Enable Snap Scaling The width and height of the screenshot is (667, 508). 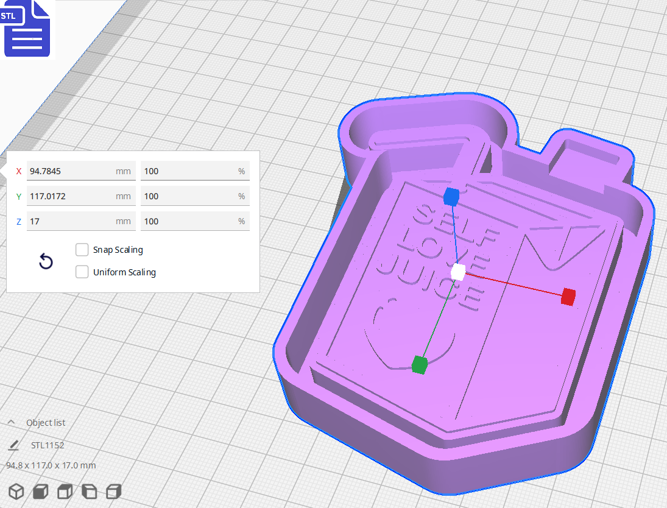[82, 250]
